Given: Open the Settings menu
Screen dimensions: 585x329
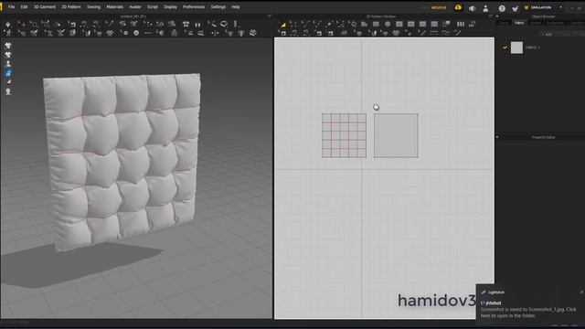Looking at the screenshot, I should (218, 7).
